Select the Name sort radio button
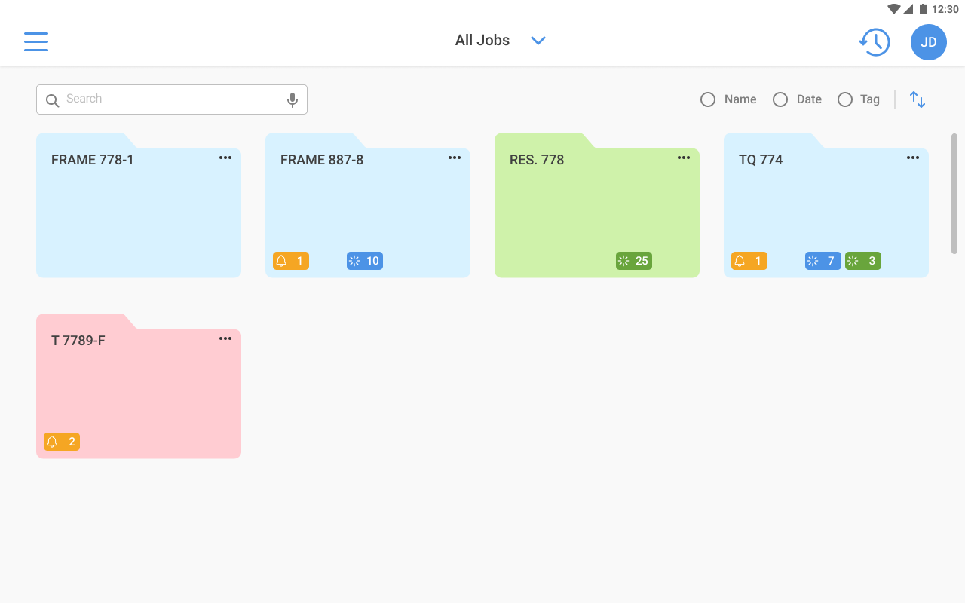965x603 pixels. pos(708,99)
